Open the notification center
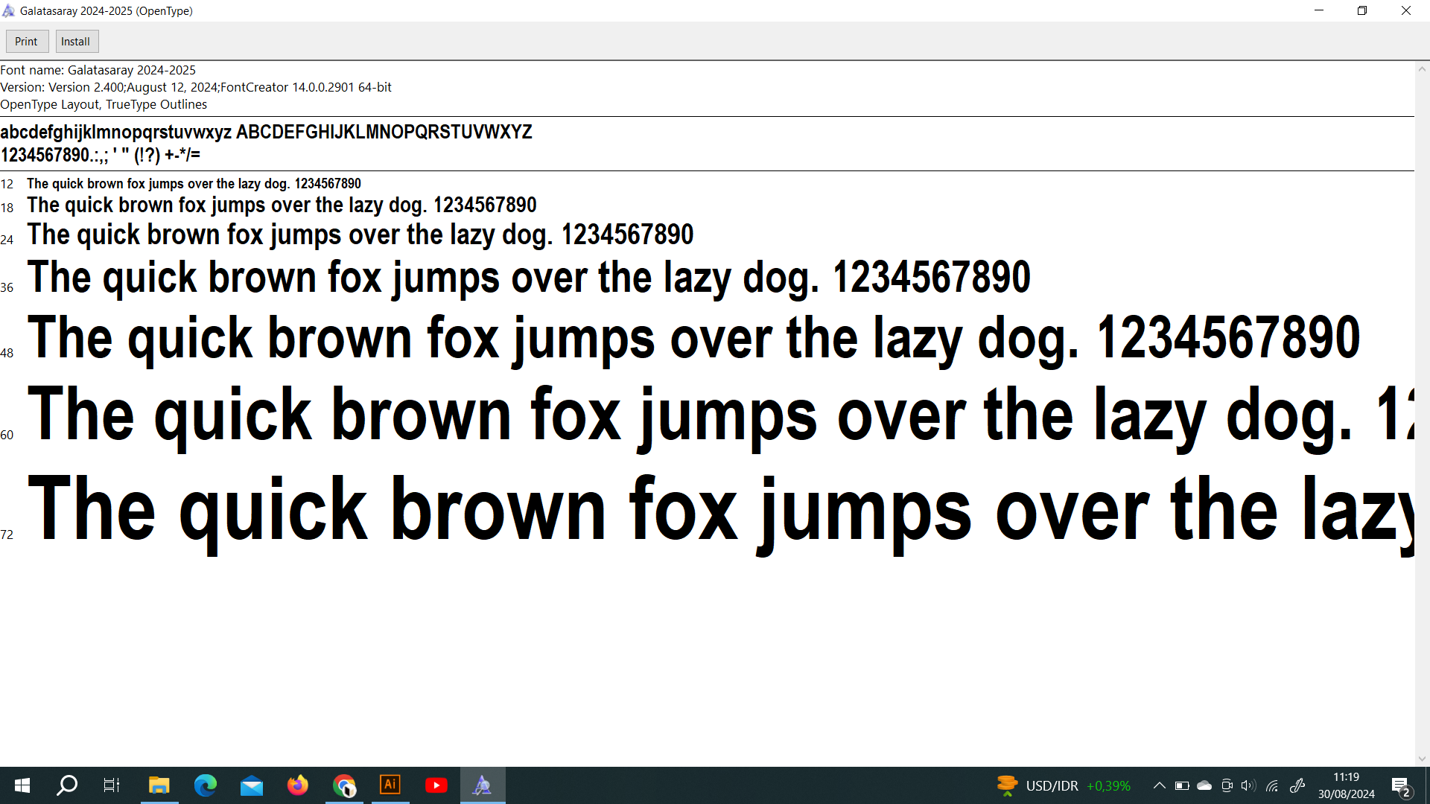 [1401, 786]
